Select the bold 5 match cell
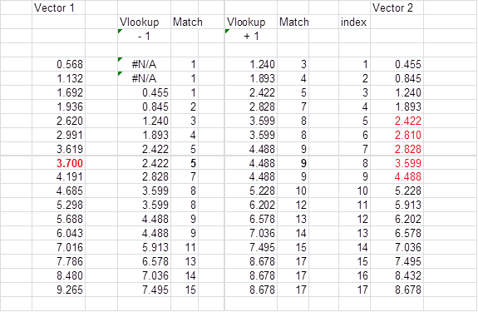This screenshot has width=478, height=312. [185, 163]
